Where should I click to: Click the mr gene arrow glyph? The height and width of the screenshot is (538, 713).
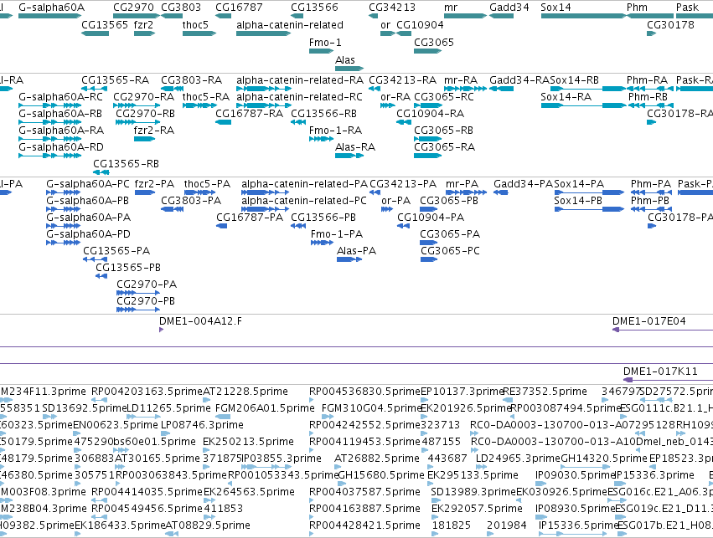tap(465, 16)
